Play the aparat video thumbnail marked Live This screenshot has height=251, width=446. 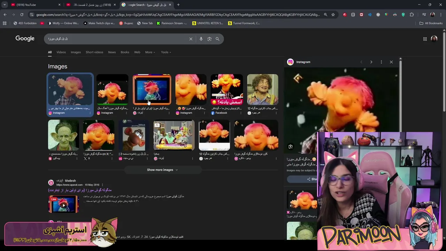(x=63, y=204)
